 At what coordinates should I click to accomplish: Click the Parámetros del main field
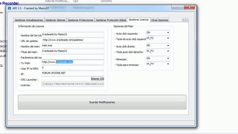[x=73, y=57]
